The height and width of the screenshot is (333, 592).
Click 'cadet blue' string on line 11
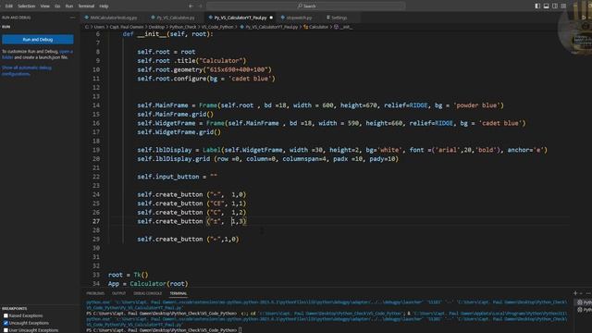[x=250, y=79]
